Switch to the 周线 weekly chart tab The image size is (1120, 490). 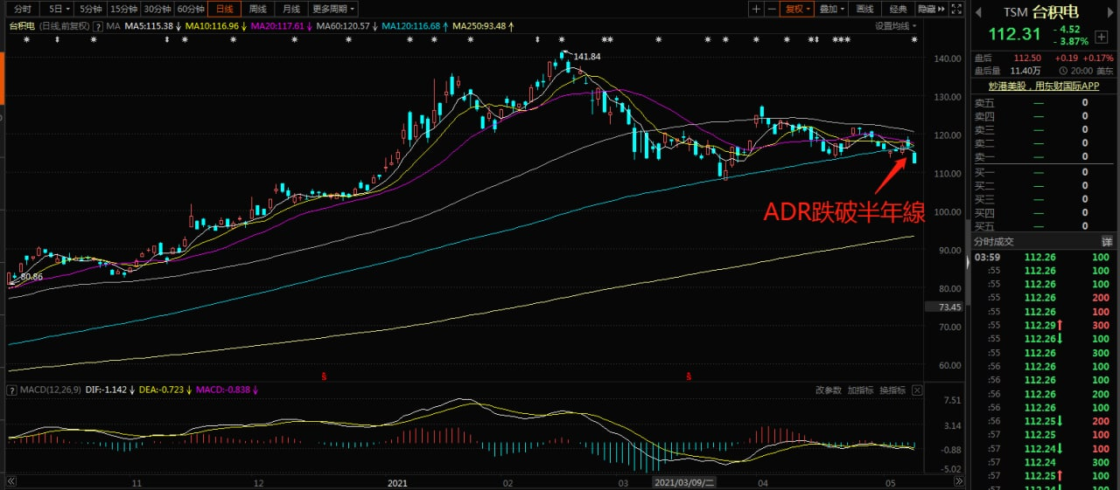[257, 9]
